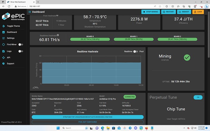Click the NiceHash stratum pool bar

(88, 117)
